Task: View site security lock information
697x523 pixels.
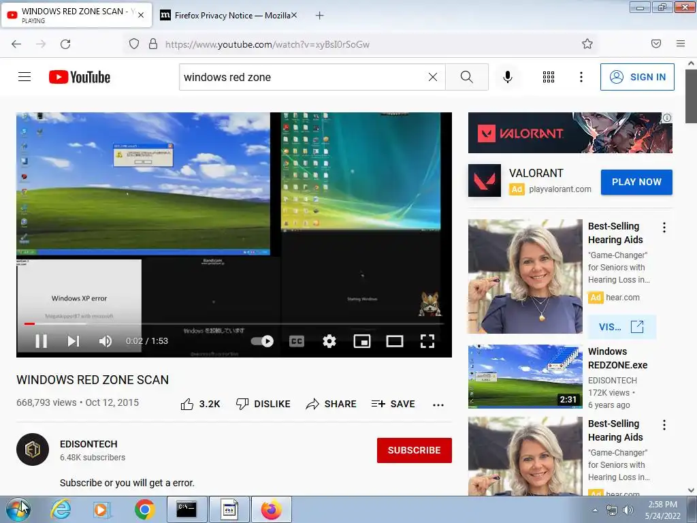Action: 153,44
